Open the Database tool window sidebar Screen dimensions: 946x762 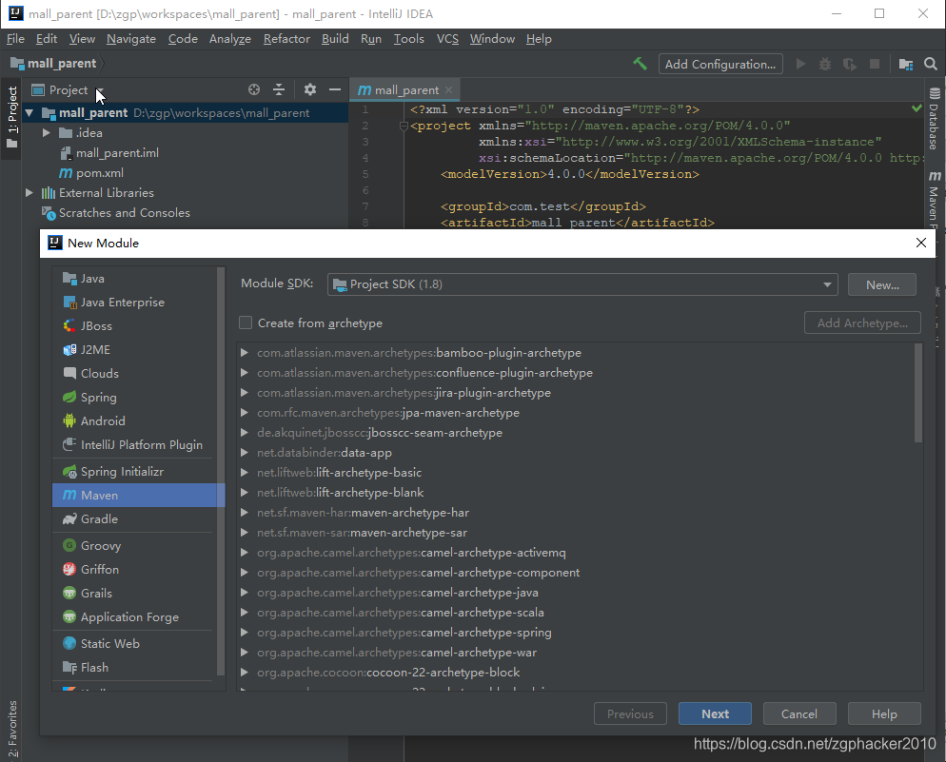(x=934, y=119)
